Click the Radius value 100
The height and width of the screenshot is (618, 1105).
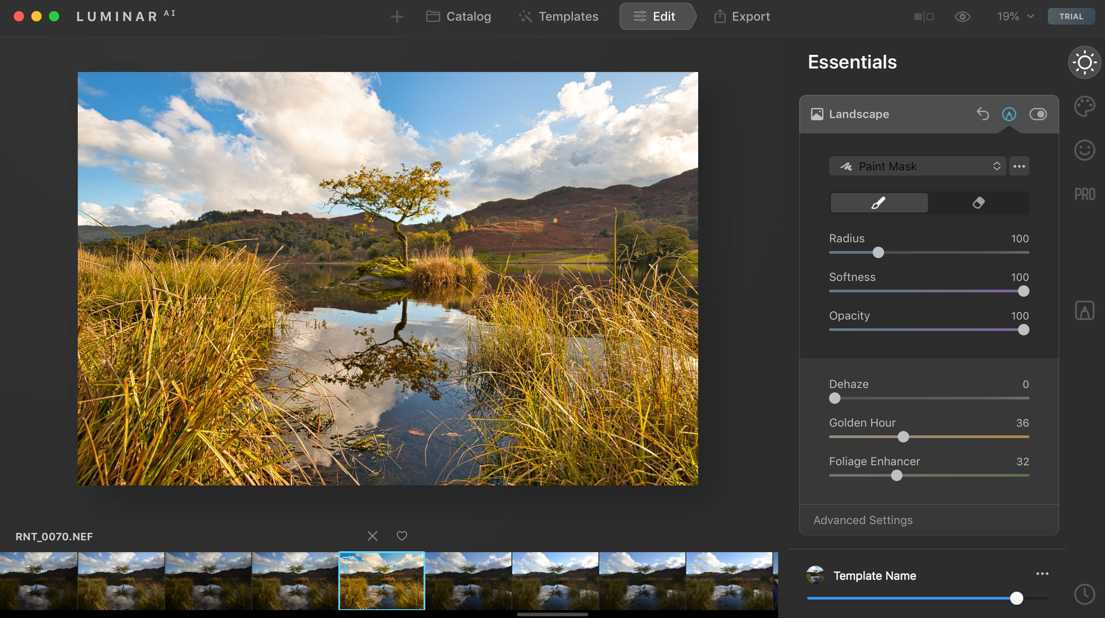[x=1020, y=238]
